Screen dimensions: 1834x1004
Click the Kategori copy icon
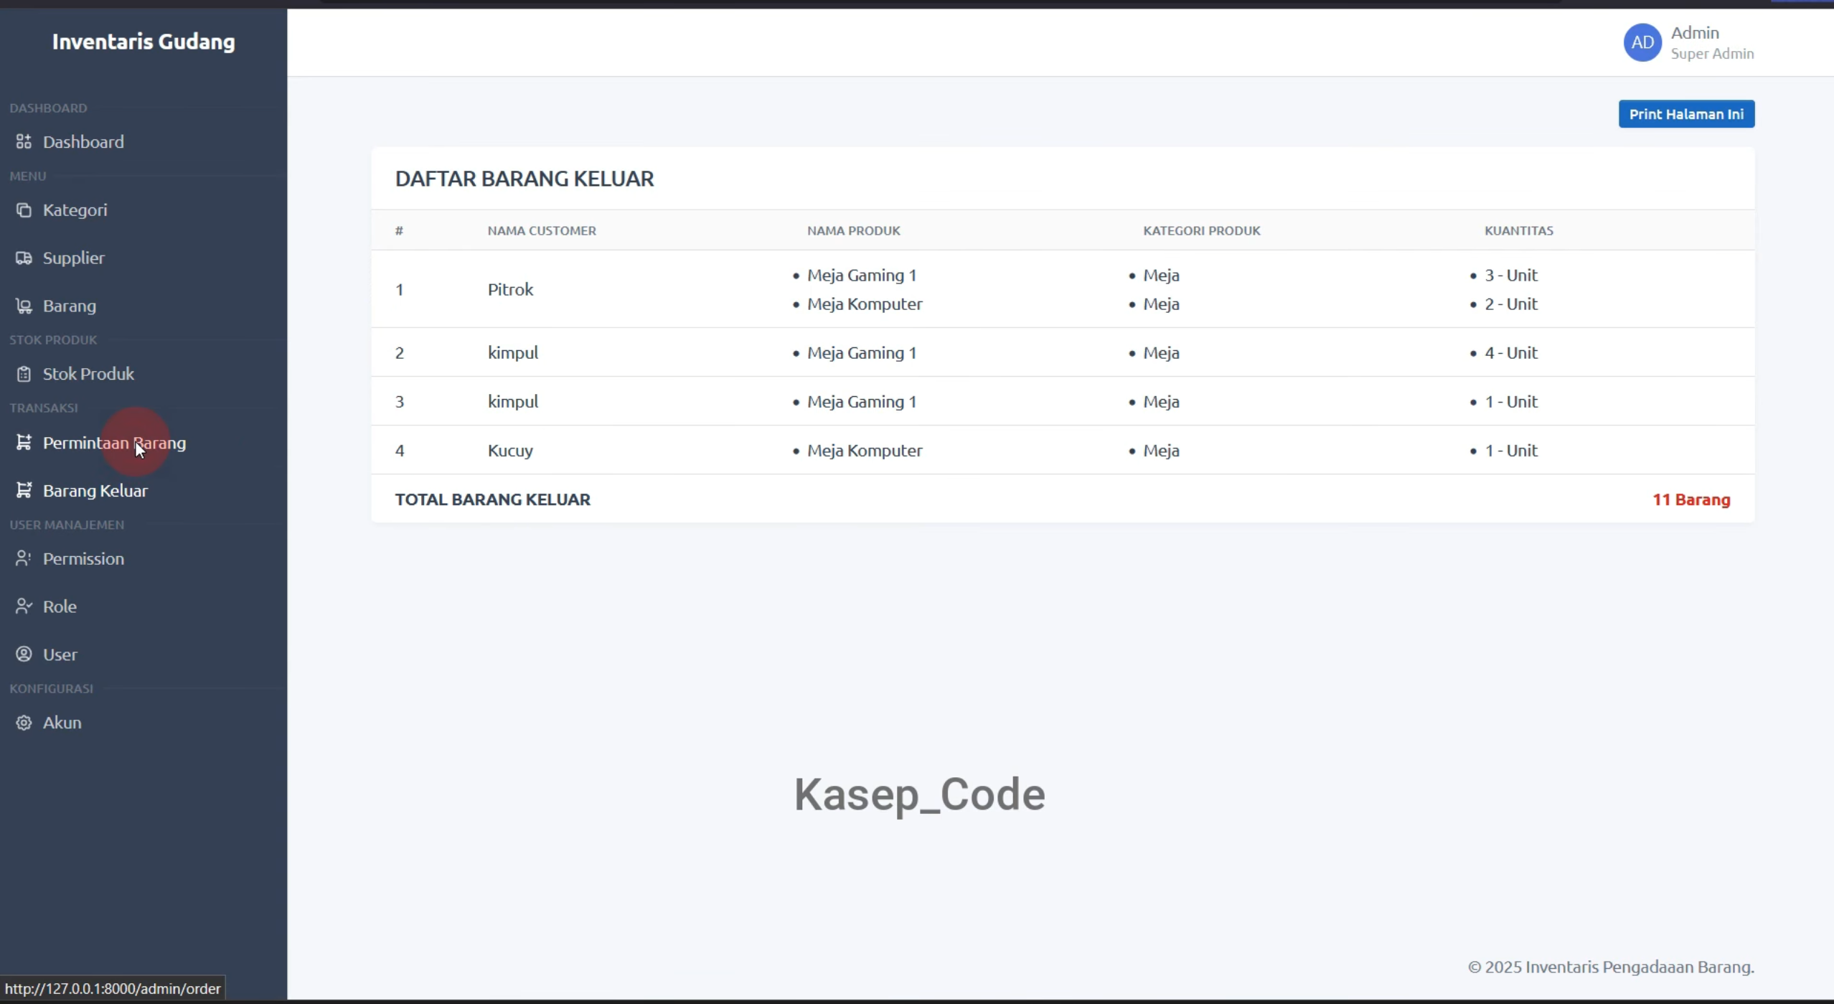[24, 210]
